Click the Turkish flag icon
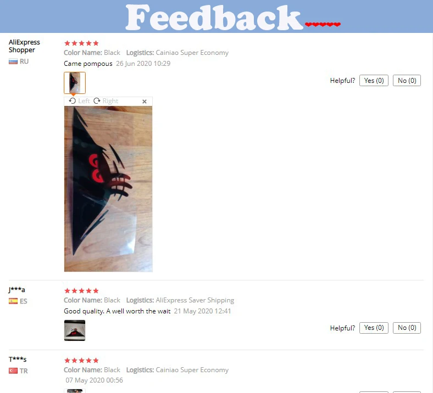Image resolution: width=433 pixels, height=393 pixels. pyautogui.click(x=13, y=371)
